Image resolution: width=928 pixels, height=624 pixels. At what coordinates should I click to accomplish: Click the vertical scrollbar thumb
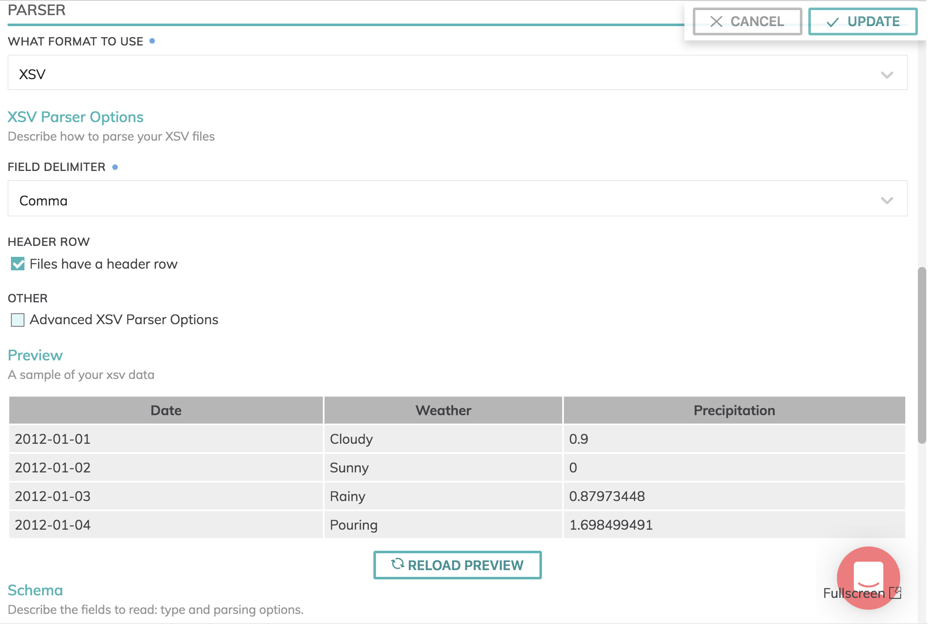click(x=922, y=355)
